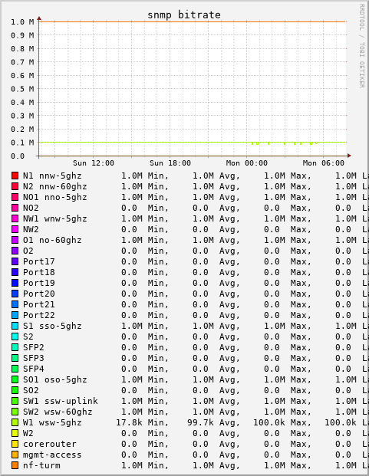Click the NW1 wnw-5ghz magenta swatch

[x=15, y=218]
